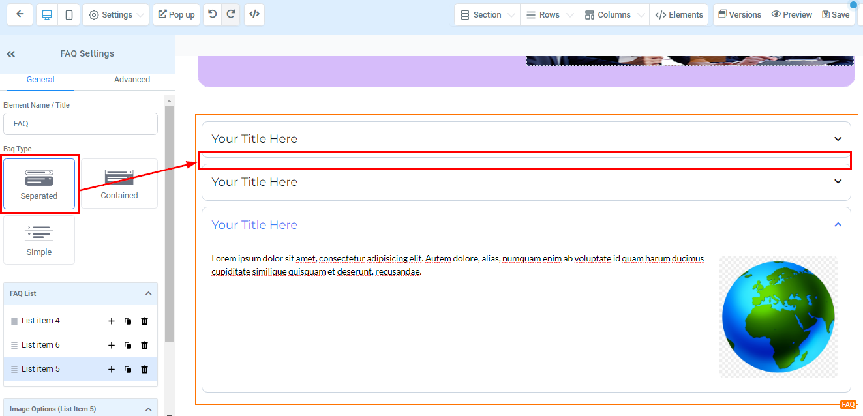Click the undo icon

tap(213, 14)
